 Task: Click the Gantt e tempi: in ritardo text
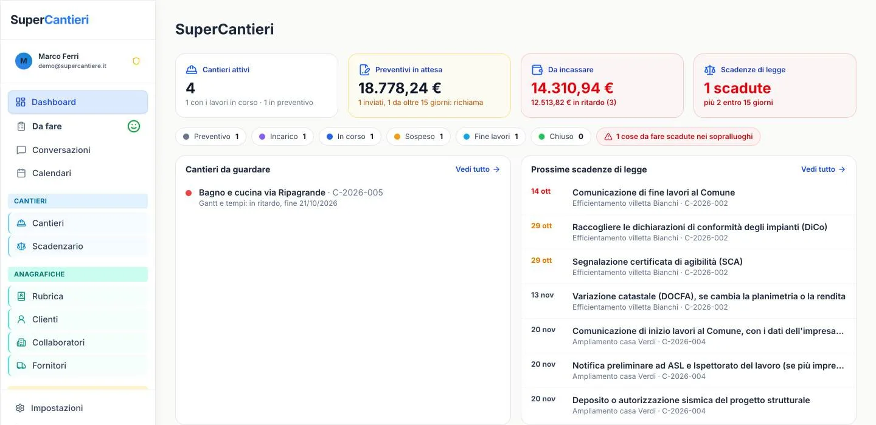tap(268, 203)
